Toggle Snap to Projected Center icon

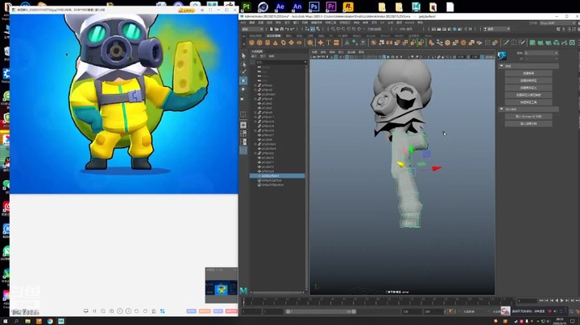pos(349,29)
